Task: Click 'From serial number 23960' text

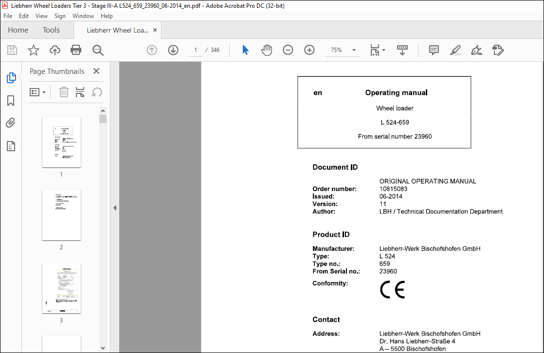Action: 395,136
